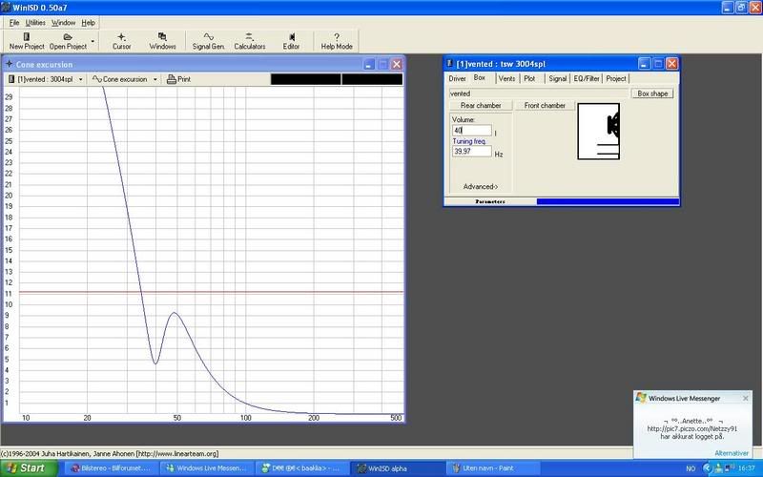Open the Utilities menu

pos(35,21)
